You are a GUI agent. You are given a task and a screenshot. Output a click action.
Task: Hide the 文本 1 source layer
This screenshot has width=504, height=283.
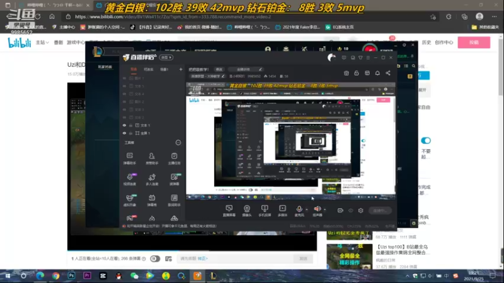124,125
